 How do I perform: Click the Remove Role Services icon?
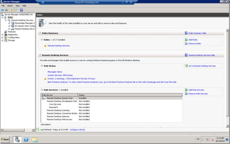click(186, 93)
